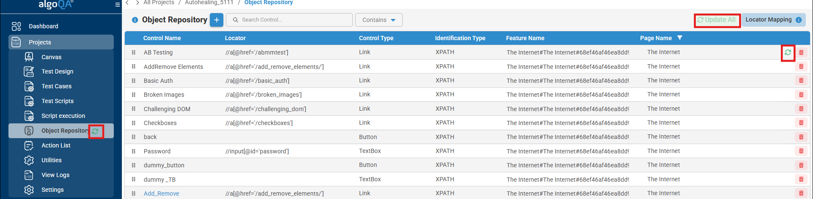
Task: Open the Dashboard menu item
Action: coord(44,26)
